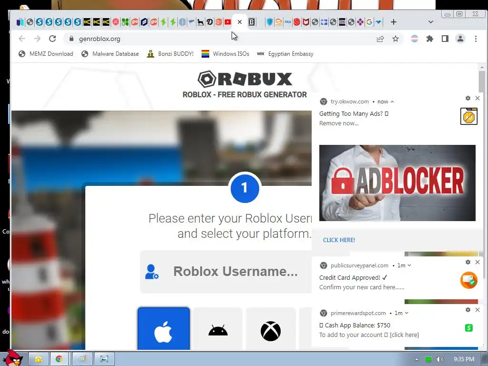Expand the primerewardspot.com notification chevron
This screenshot has height=366, width=488.
click(x=407, y=313)
